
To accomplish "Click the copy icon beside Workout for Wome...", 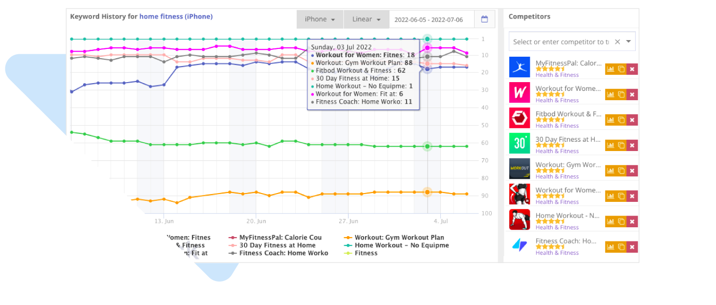I will click(621, 94).
